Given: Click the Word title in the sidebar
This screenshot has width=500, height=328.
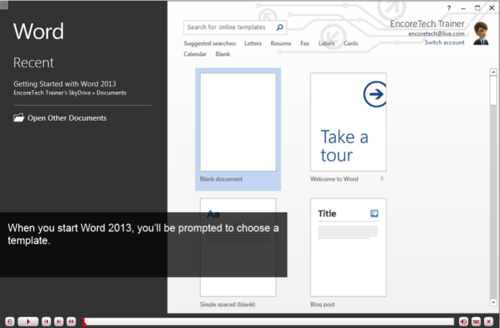Looking at the screenshot, I should point(39,31).
